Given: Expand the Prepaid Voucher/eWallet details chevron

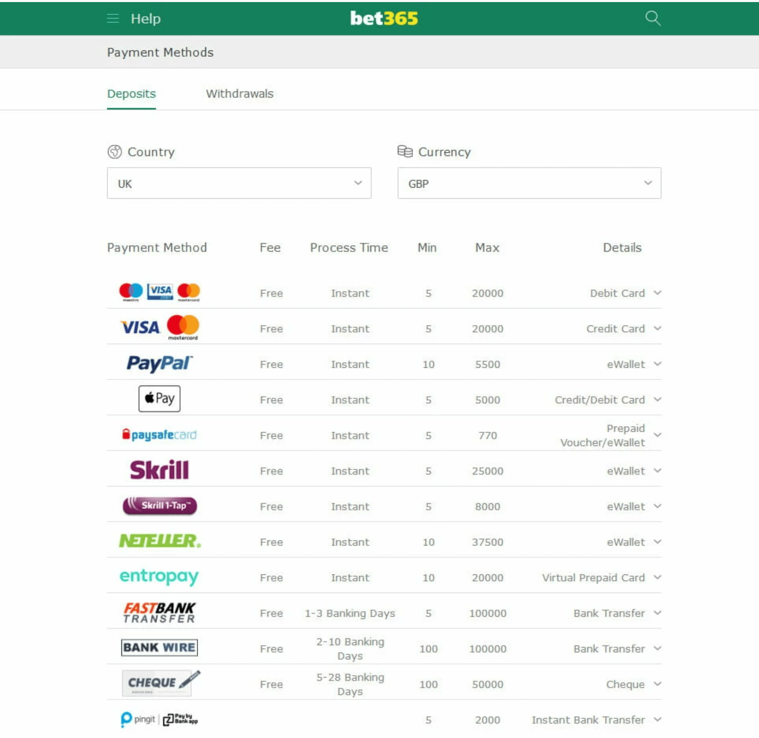Looking at the screenshot, I should 657,435.
